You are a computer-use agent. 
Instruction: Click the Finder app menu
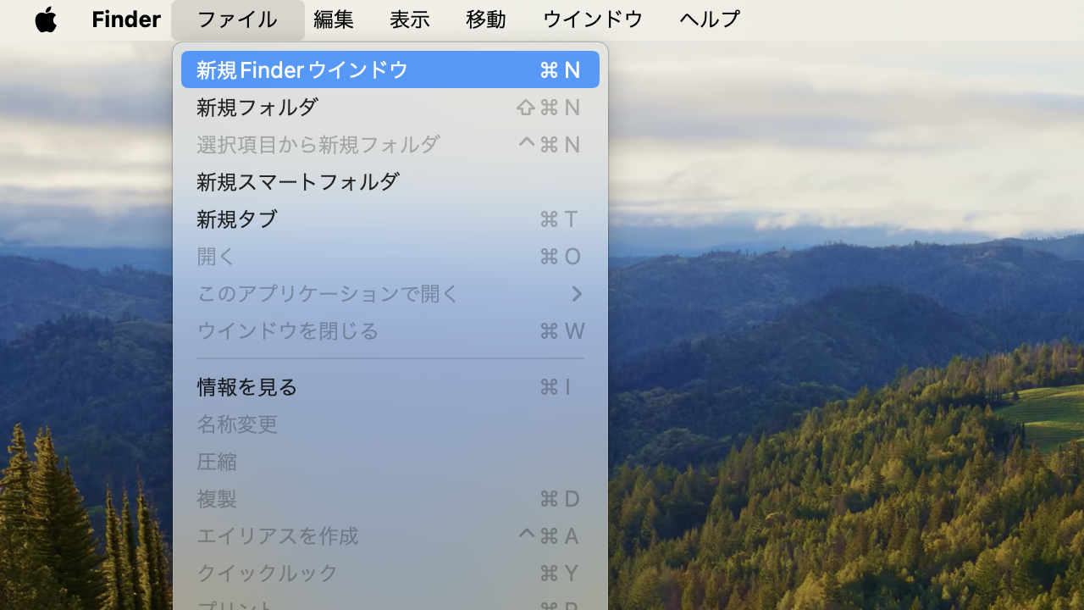pyautogui.click(x=126, y=19)
